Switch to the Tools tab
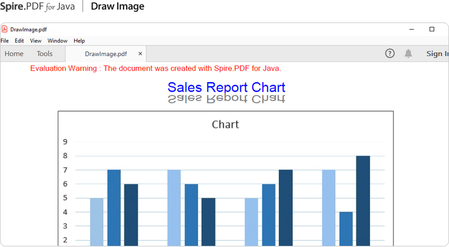Screen dimensions: 449x247 pyautogui.click(x=45, y=54)
